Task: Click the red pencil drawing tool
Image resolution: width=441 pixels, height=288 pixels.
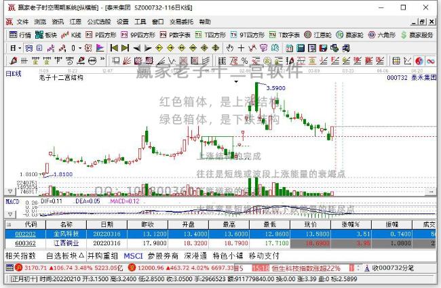Action: tap(13, 61)
